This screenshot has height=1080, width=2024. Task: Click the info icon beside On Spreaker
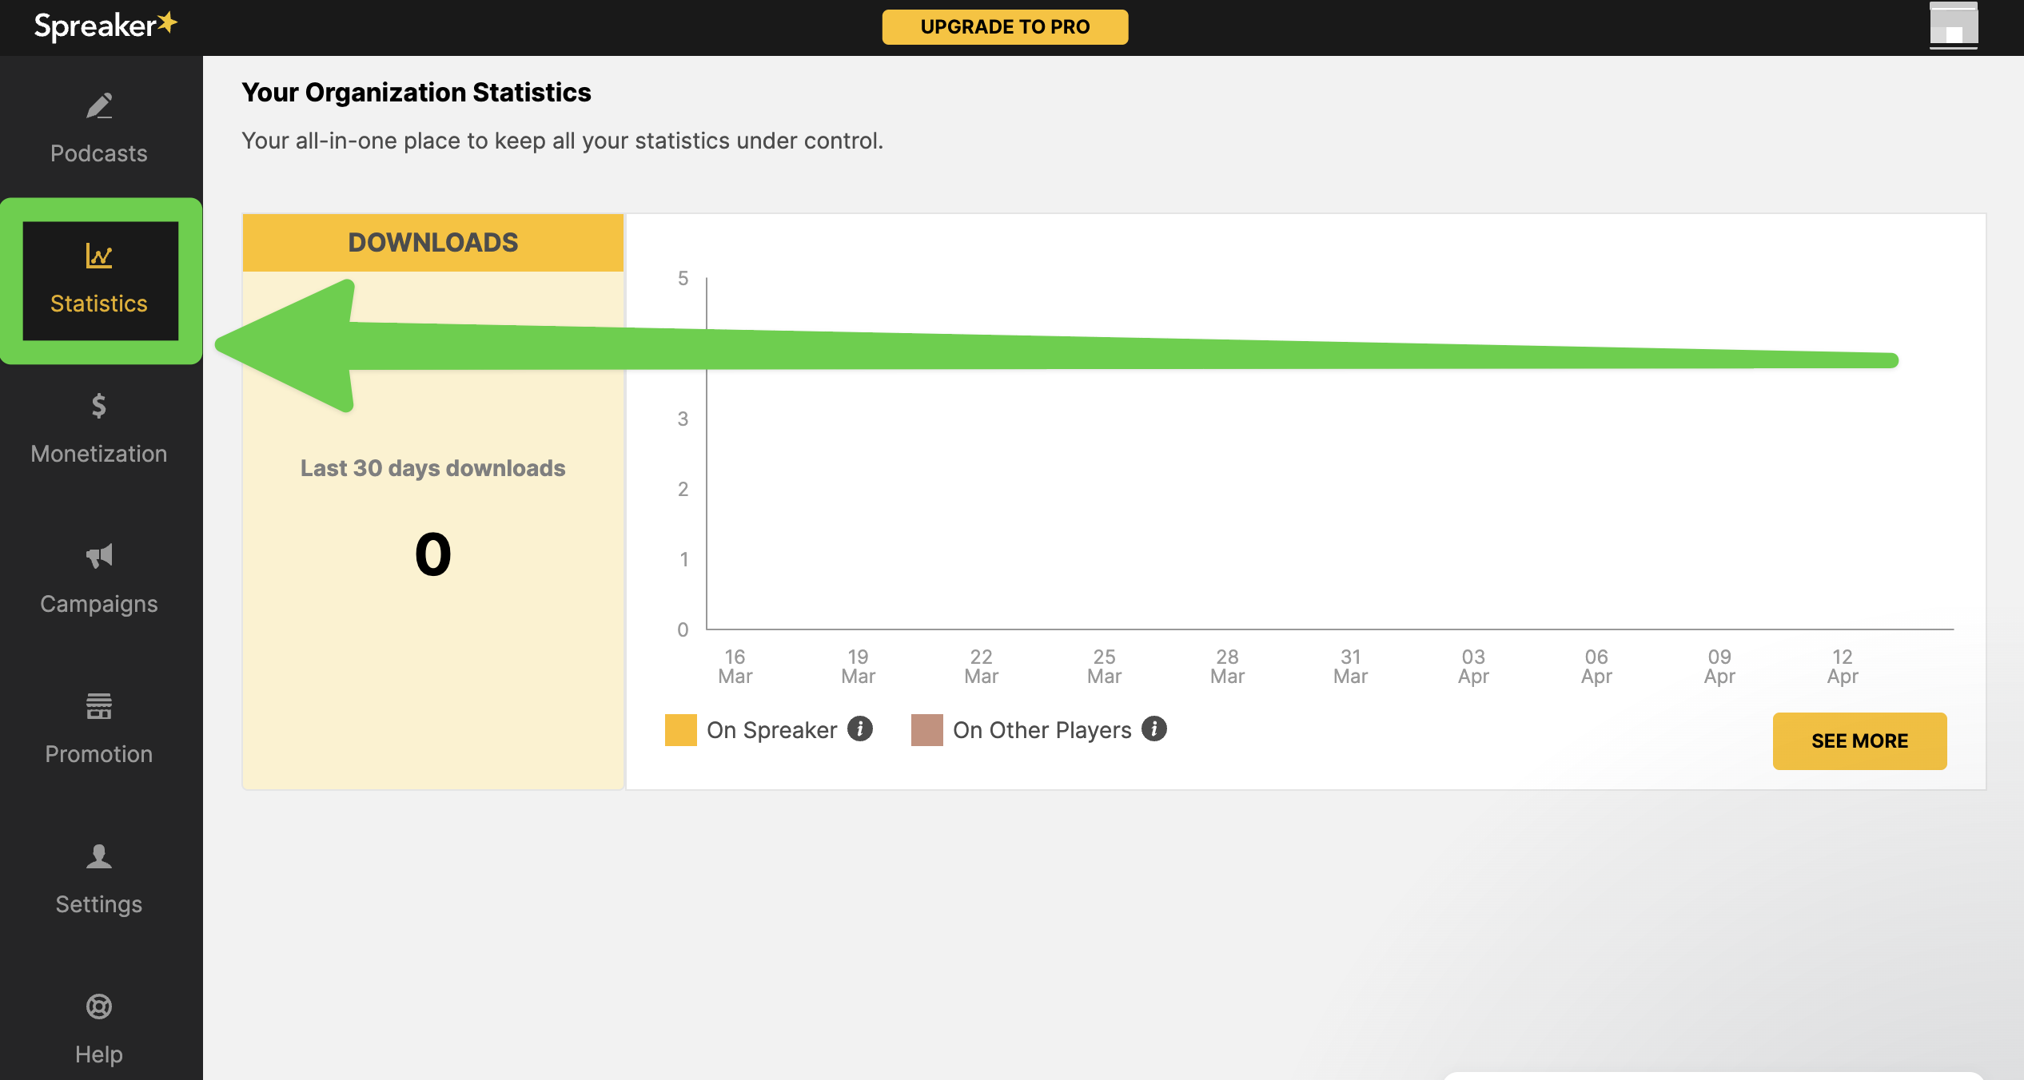[860, 729]
